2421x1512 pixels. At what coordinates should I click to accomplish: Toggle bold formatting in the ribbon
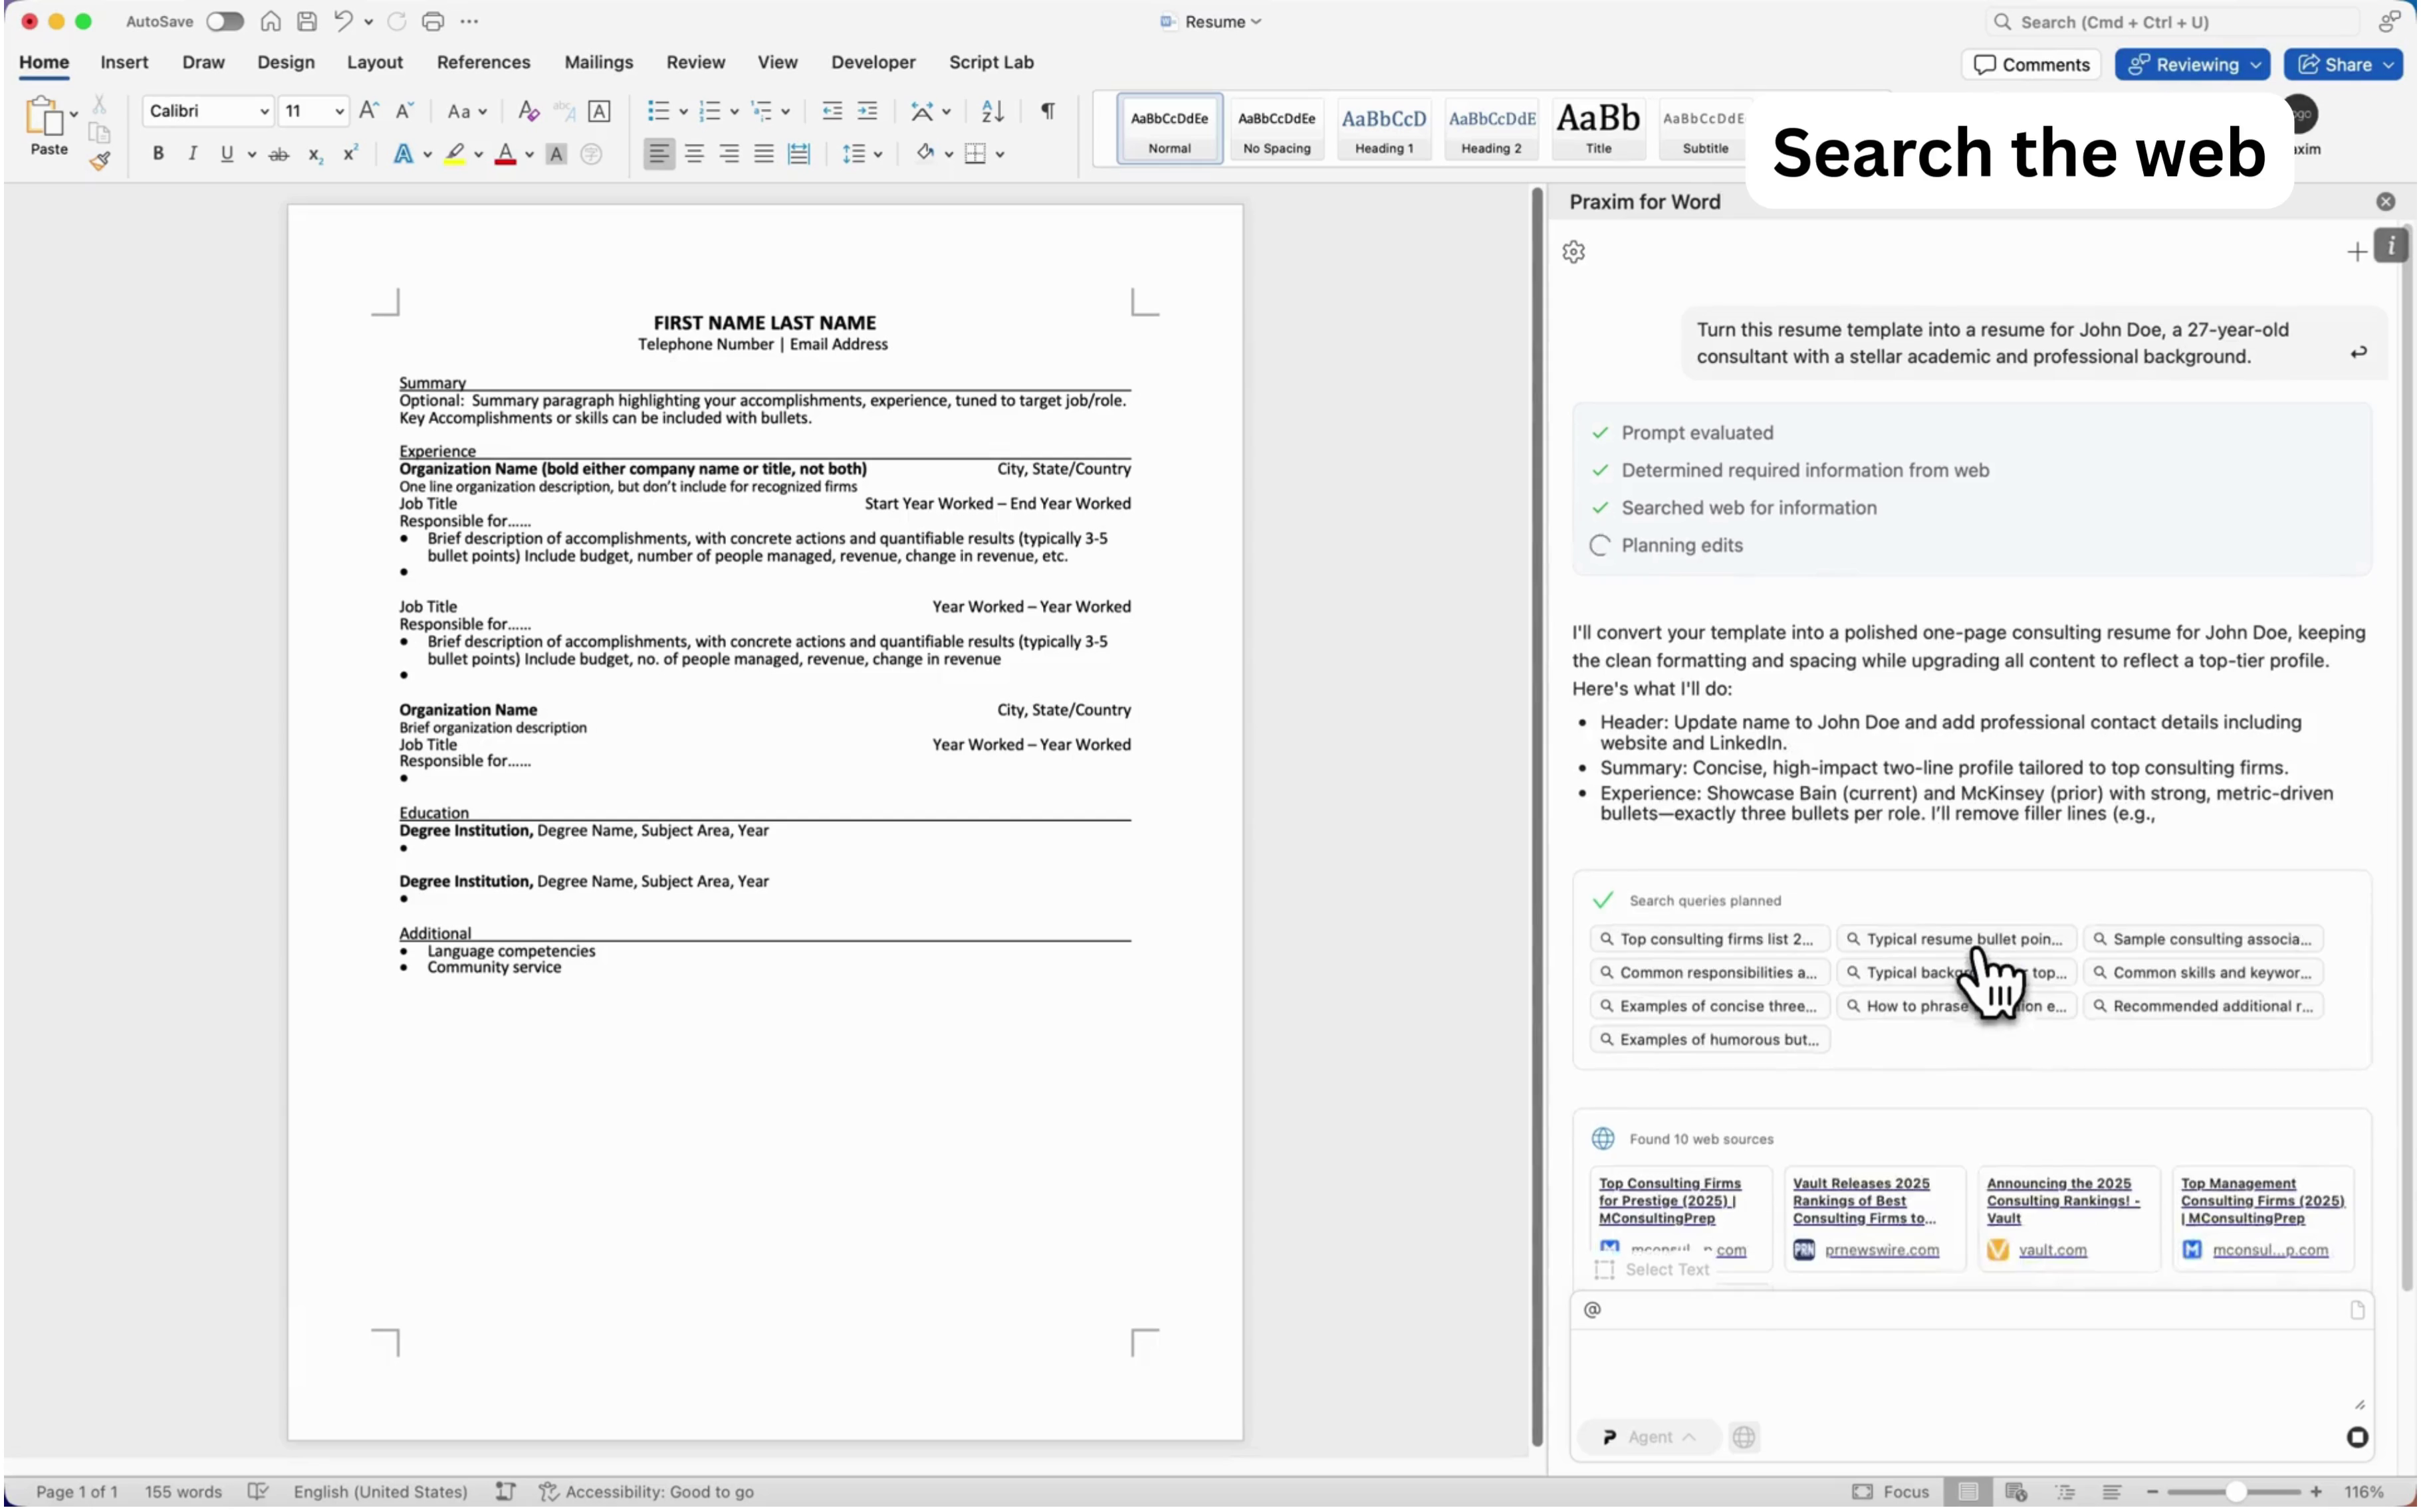pos(158,154)
